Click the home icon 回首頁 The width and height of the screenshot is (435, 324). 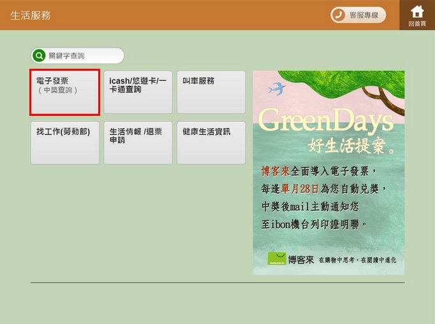[417, 15]
